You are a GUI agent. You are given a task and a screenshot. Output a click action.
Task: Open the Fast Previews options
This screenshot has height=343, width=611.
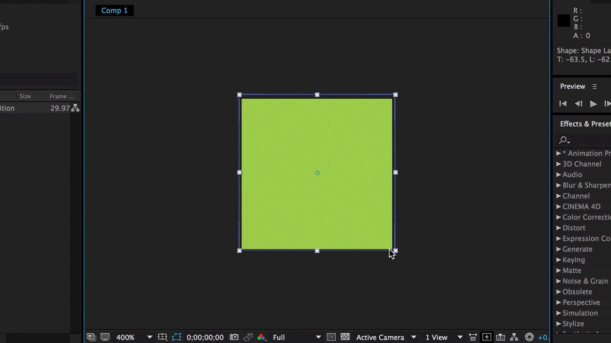(486, 337)
